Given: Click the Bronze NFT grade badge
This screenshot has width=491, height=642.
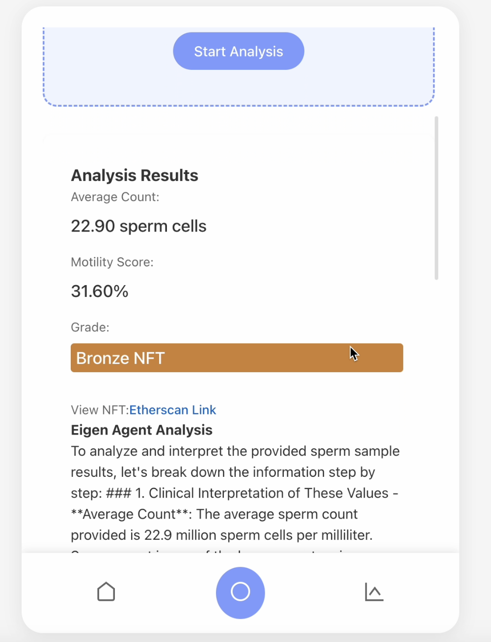Looking at the screenshot, I should click(237, 358).
